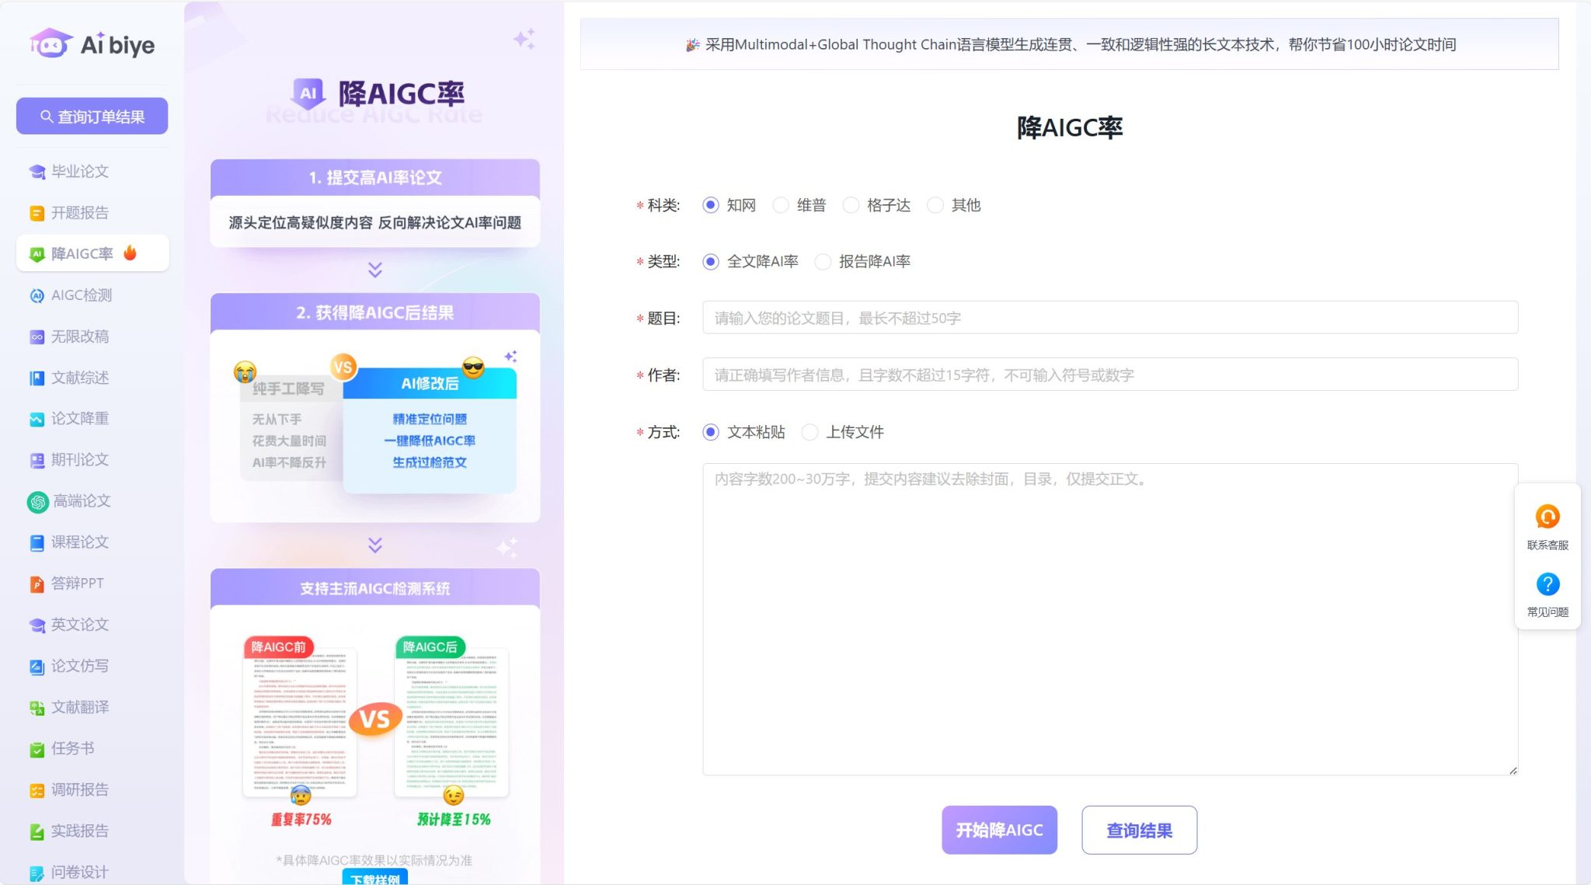Click the 查询结果 button
Image resolution: width=1591 pixels, height=885 pixels.
tap(1139, 830)
